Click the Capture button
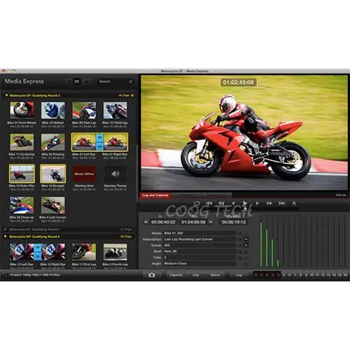 pyautogui.click(x=176, y=275)
